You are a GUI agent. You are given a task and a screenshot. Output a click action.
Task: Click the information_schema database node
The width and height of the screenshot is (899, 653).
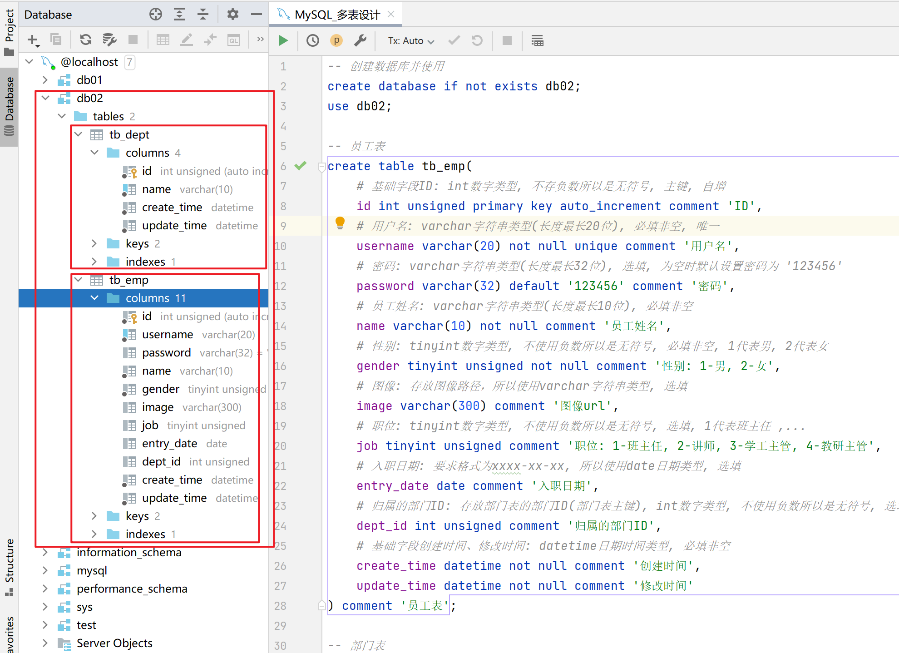coord(129,553)
